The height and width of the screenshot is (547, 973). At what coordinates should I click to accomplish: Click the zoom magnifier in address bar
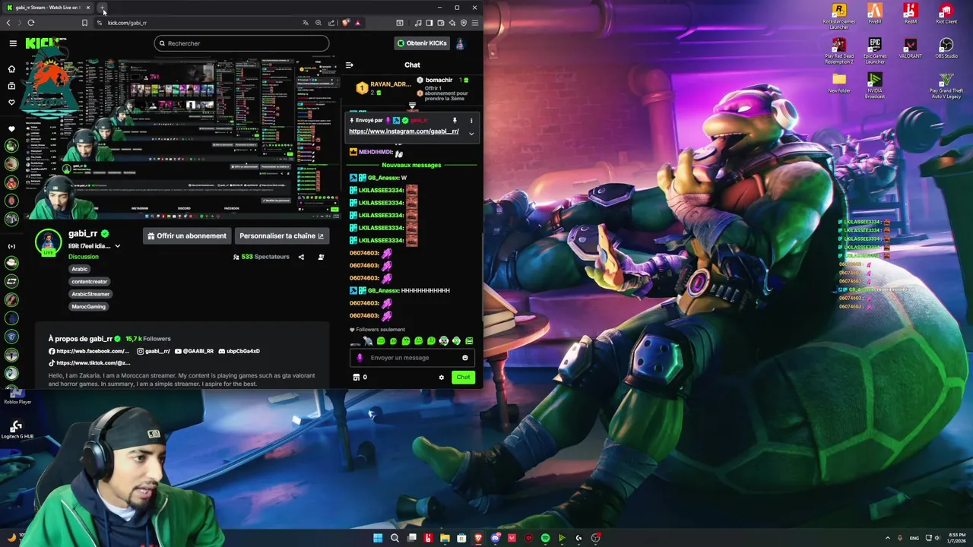(x=319, y=23)
